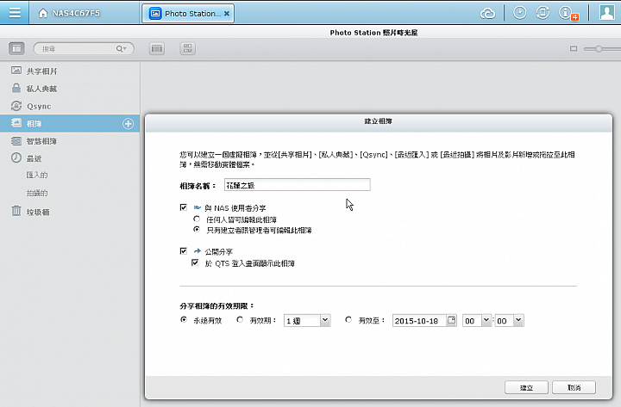This screenshot has height=407, width=621.
Task: Click the search input field
Action: (84, 48)
